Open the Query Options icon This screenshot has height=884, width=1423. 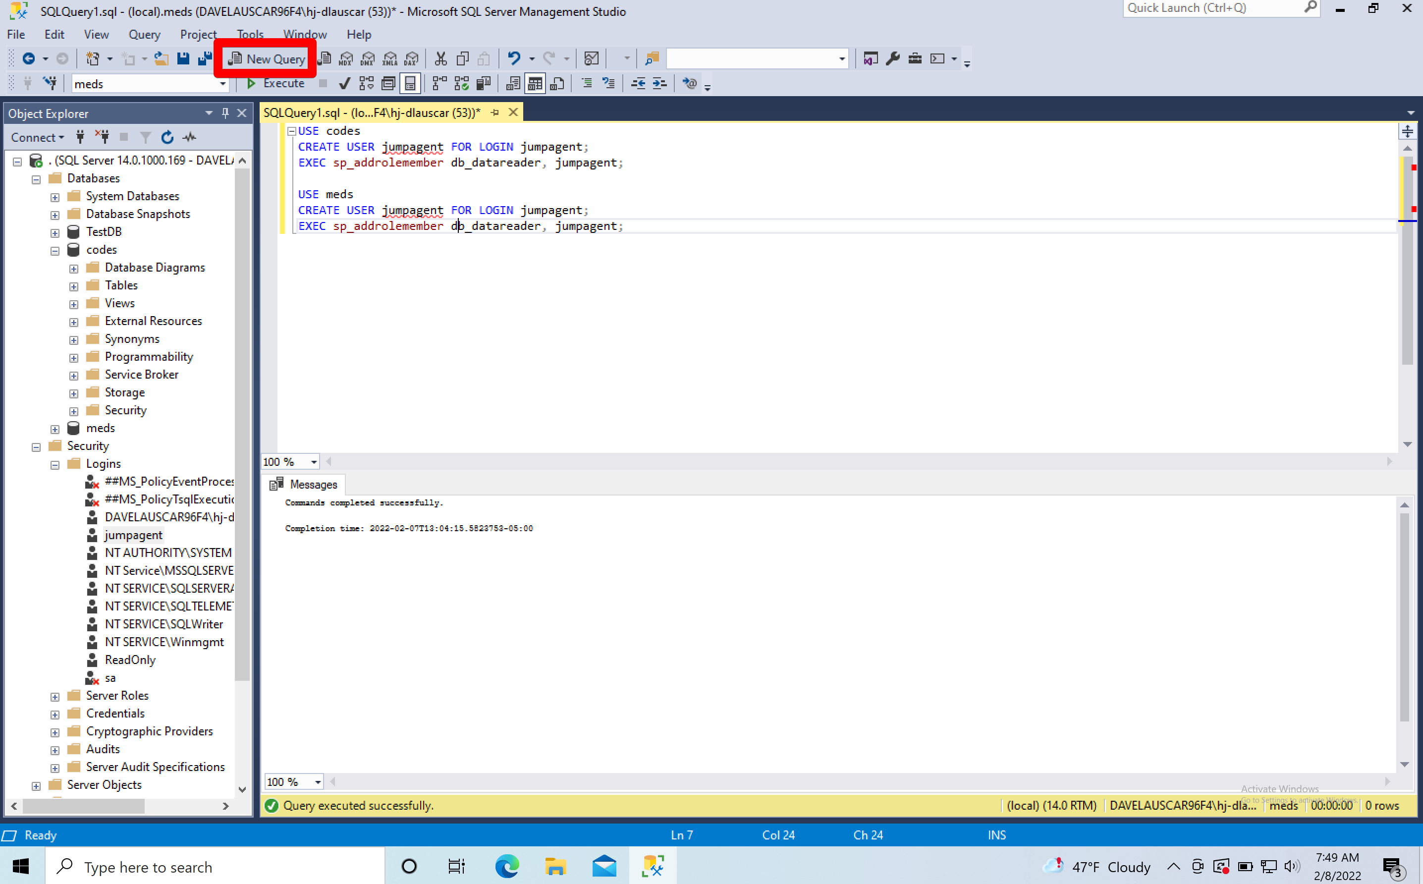388,84
